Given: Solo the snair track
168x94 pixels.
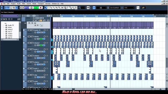Looking at the screenshot, I should (32, 81).
